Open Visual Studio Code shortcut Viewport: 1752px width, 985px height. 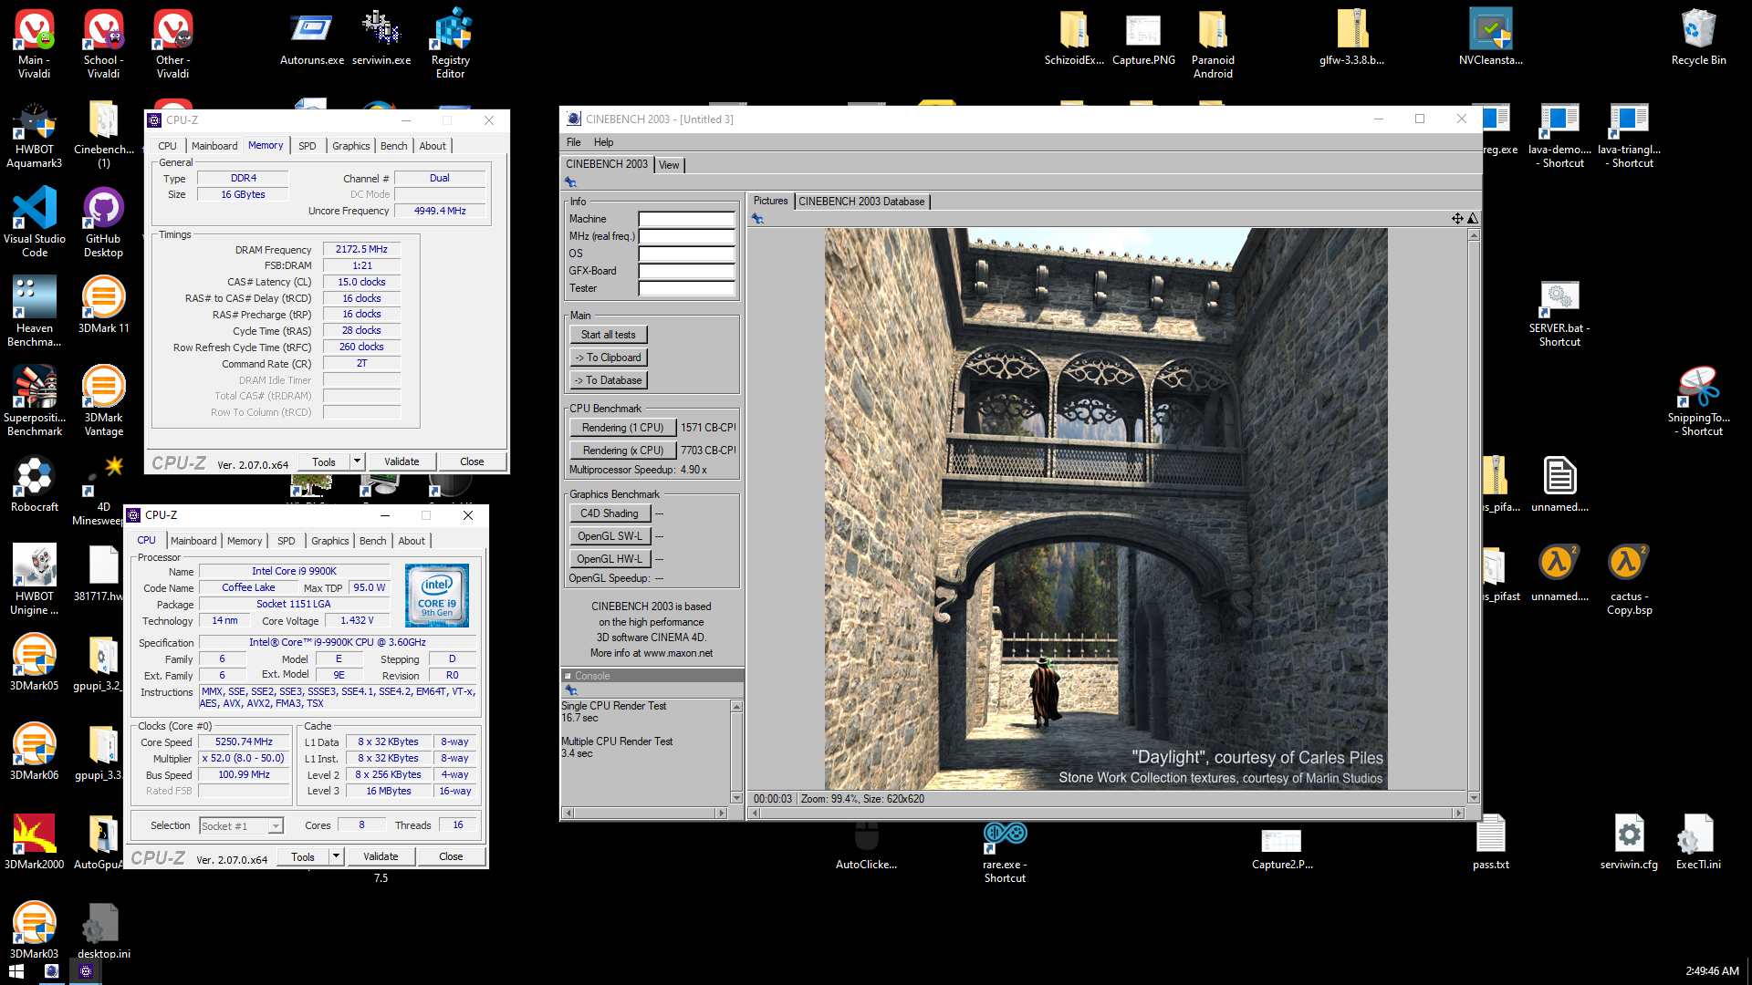(x=35, y=223)
